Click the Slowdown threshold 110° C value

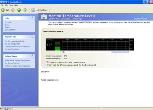(66, 59)
